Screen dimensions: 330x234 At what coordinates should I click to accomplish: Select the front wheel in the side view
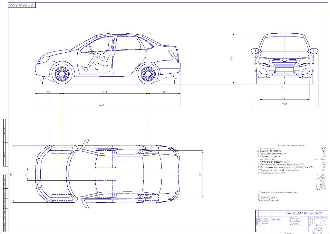click(x=62, y=73)
